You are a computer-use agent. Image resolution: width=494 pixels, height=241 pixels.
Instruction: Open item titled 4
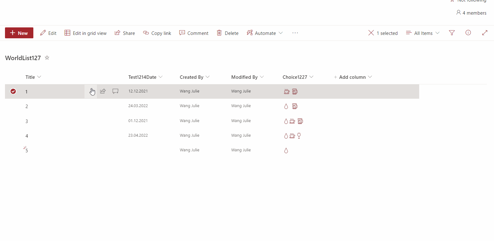pos(27,136)
